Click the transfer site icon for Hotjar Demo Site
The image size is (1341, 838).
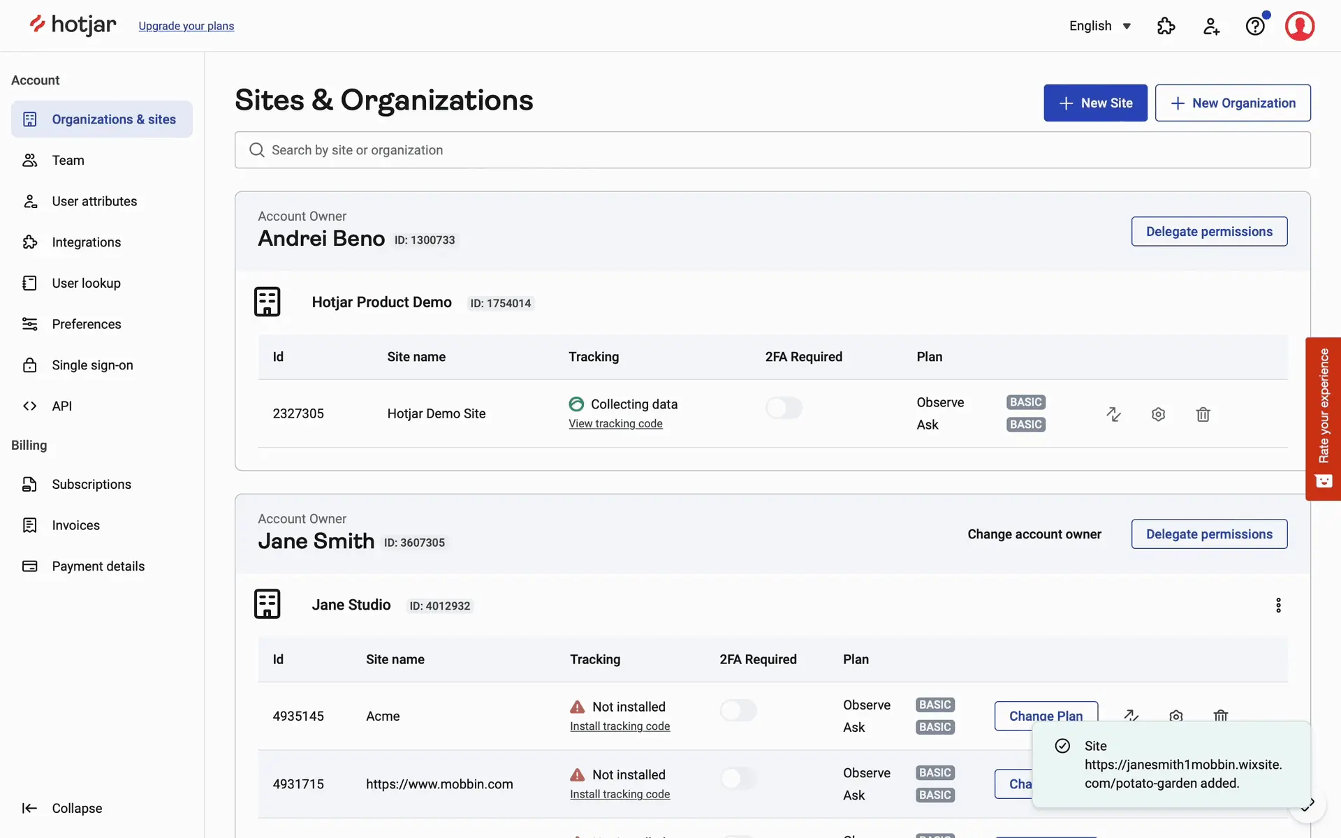pyautogui.click(x=1113, y=414)
